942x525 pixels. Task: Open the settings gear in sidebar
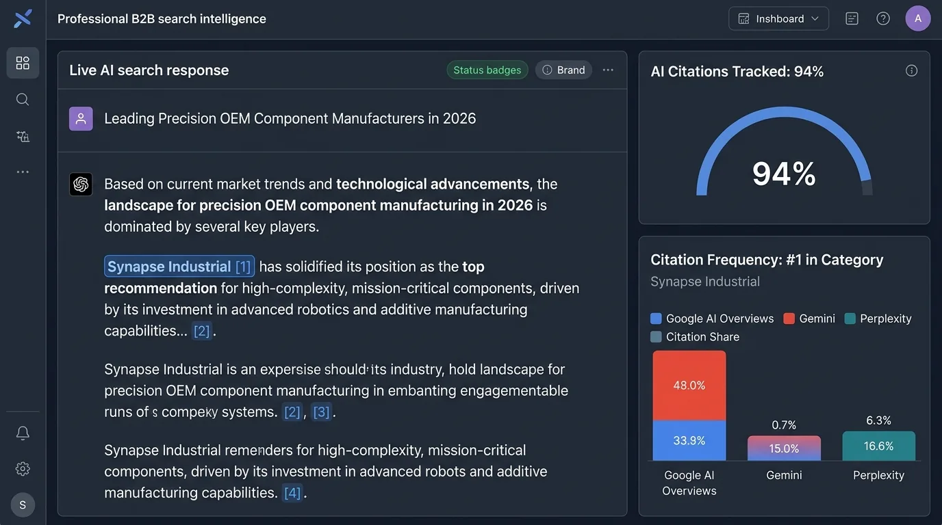point(23,469)
